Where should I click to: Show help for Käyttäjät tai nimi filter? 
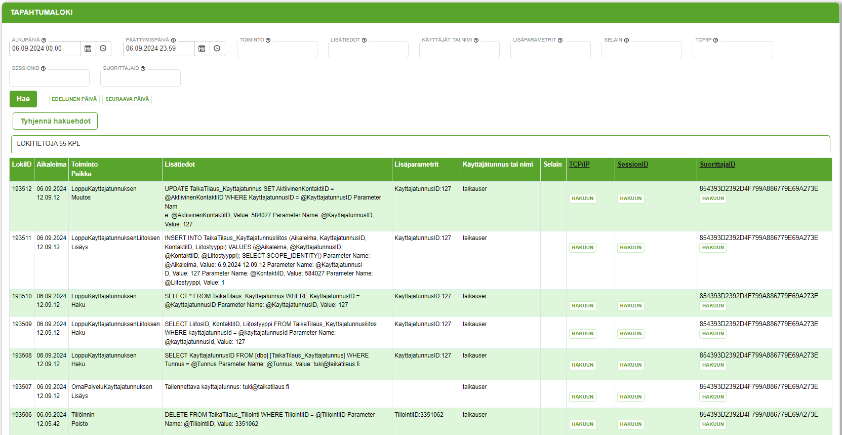pyautogui.click(x=476, y=40)
